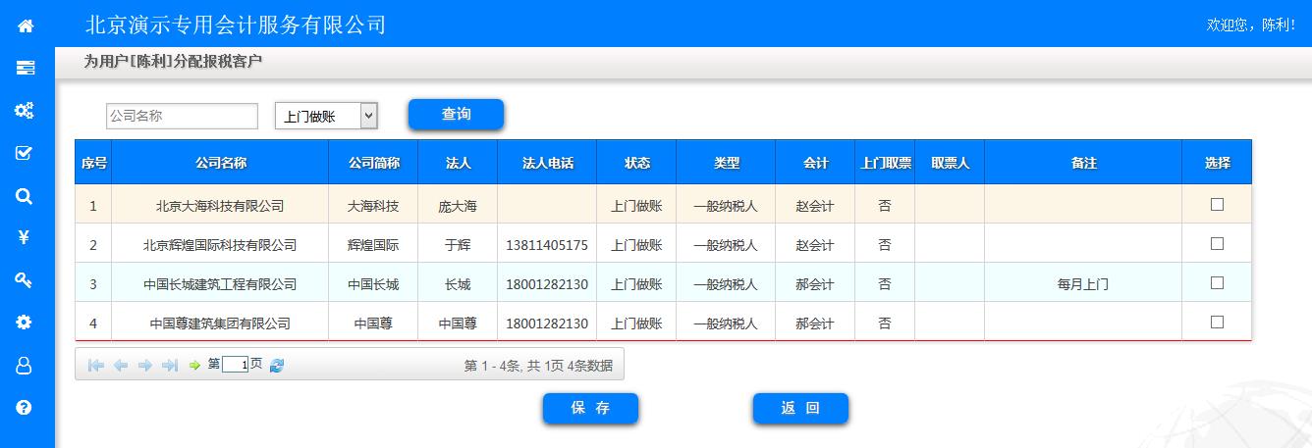Click the 状态 column header
Screen dimensions: 1312x448
click(x=636, y=162)
